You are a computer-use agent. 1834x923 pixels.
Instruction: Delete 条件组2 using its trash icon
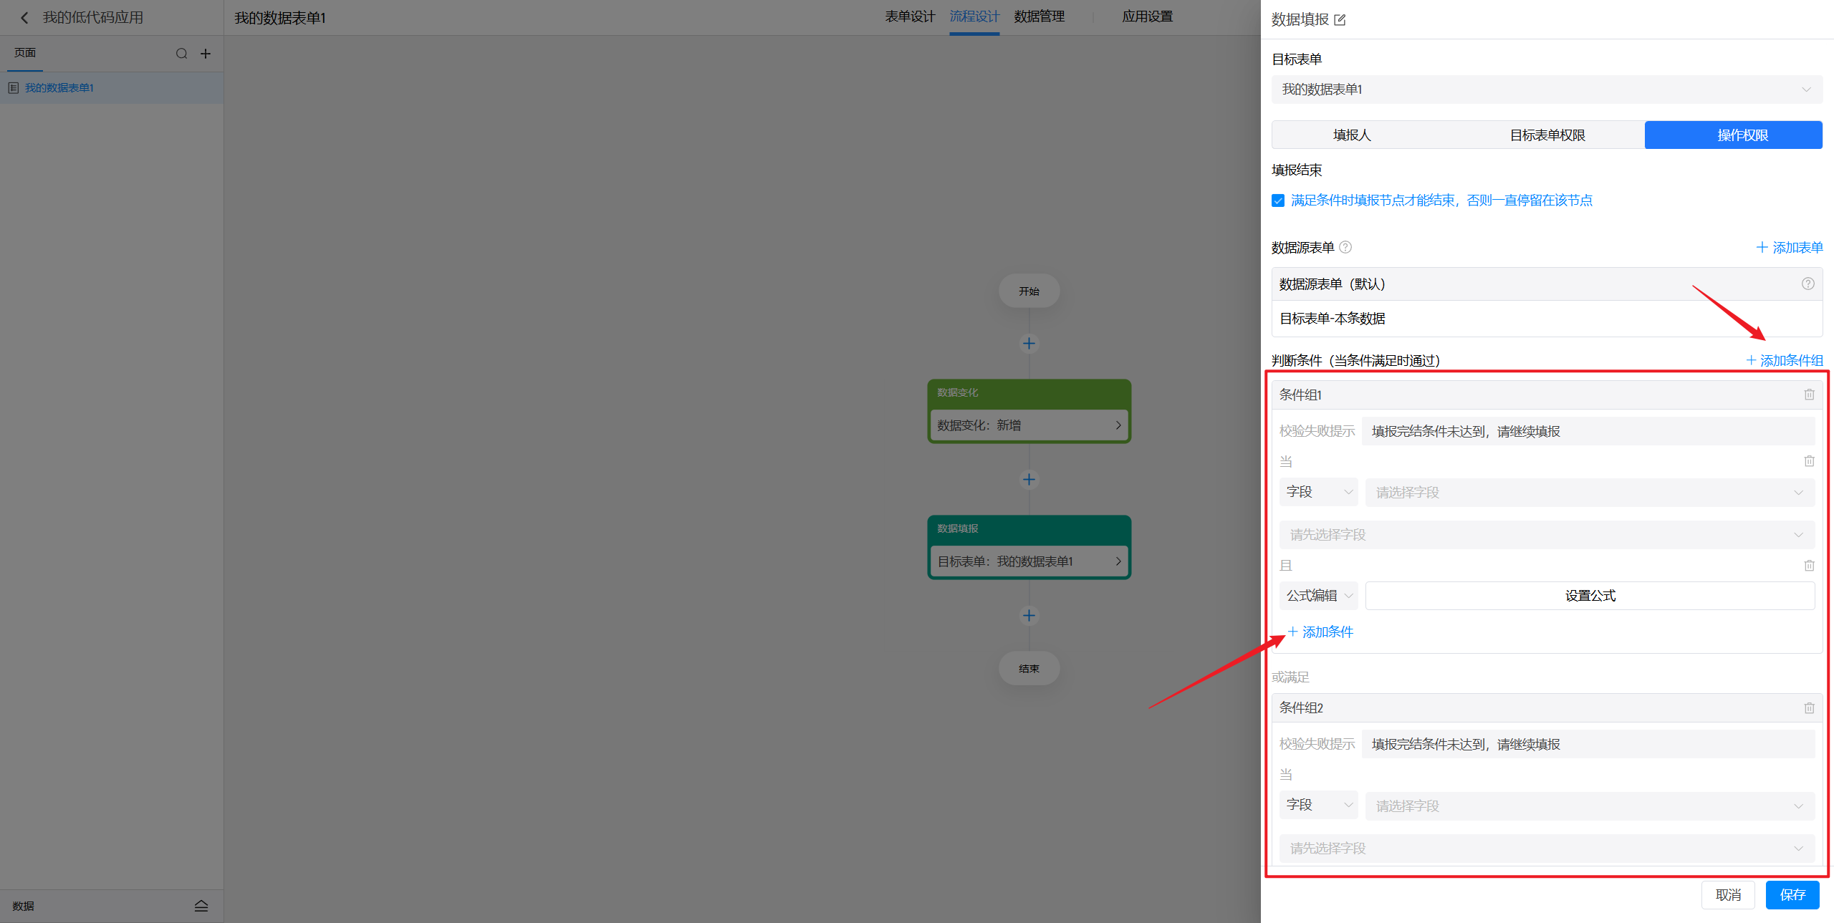(1809, 707)
